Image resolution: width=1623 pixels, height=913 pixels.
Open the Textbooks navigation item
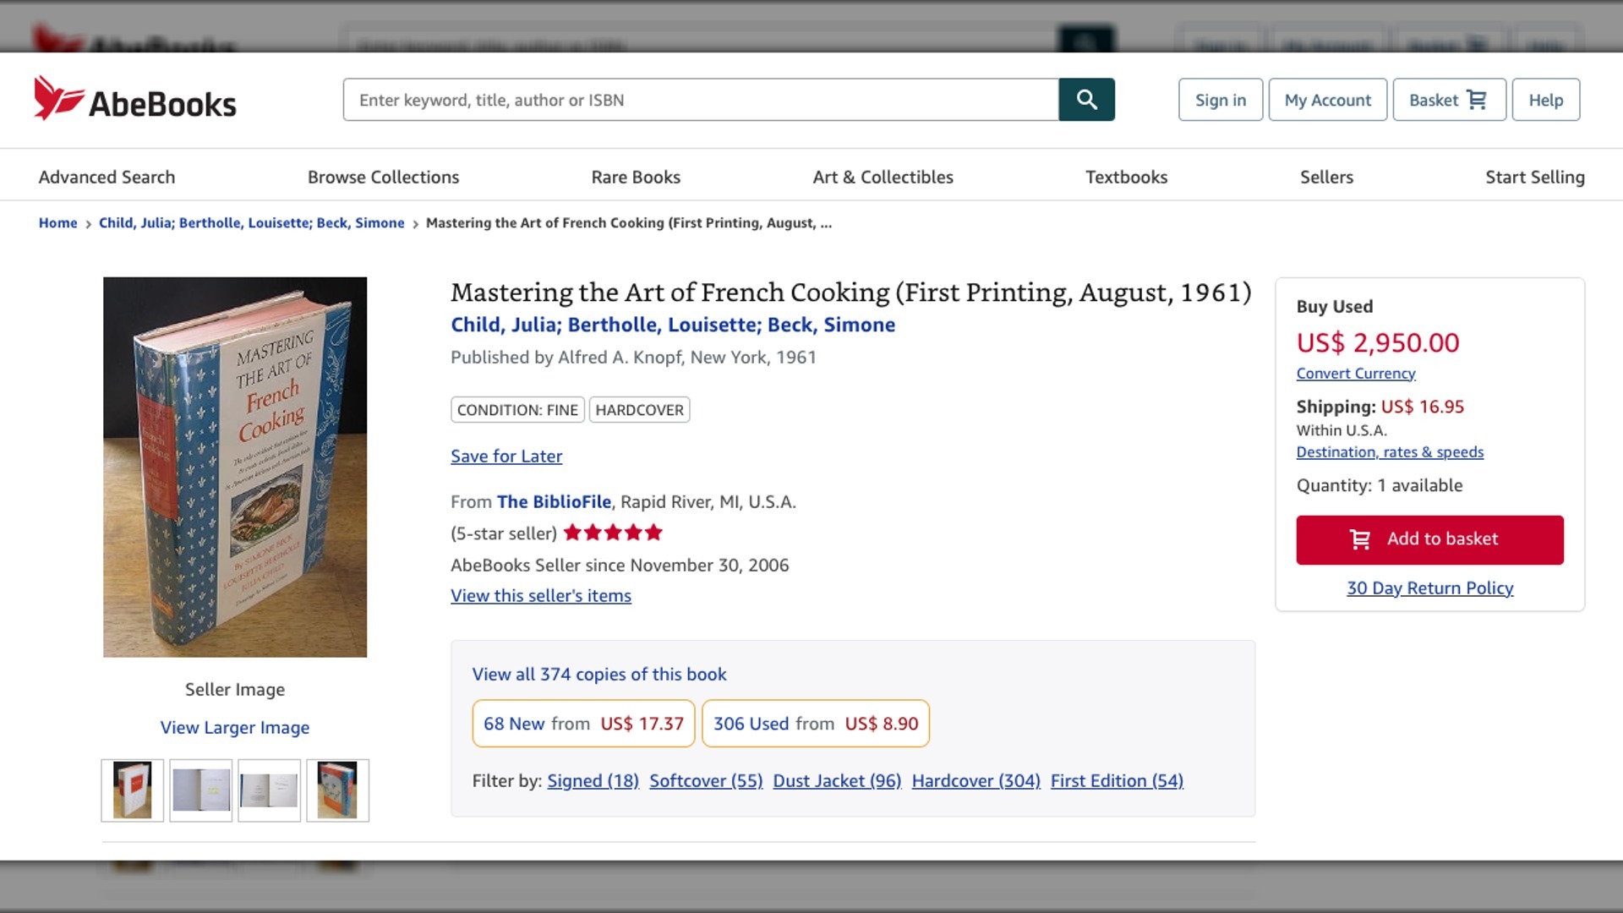click(x=1126, y=177)
